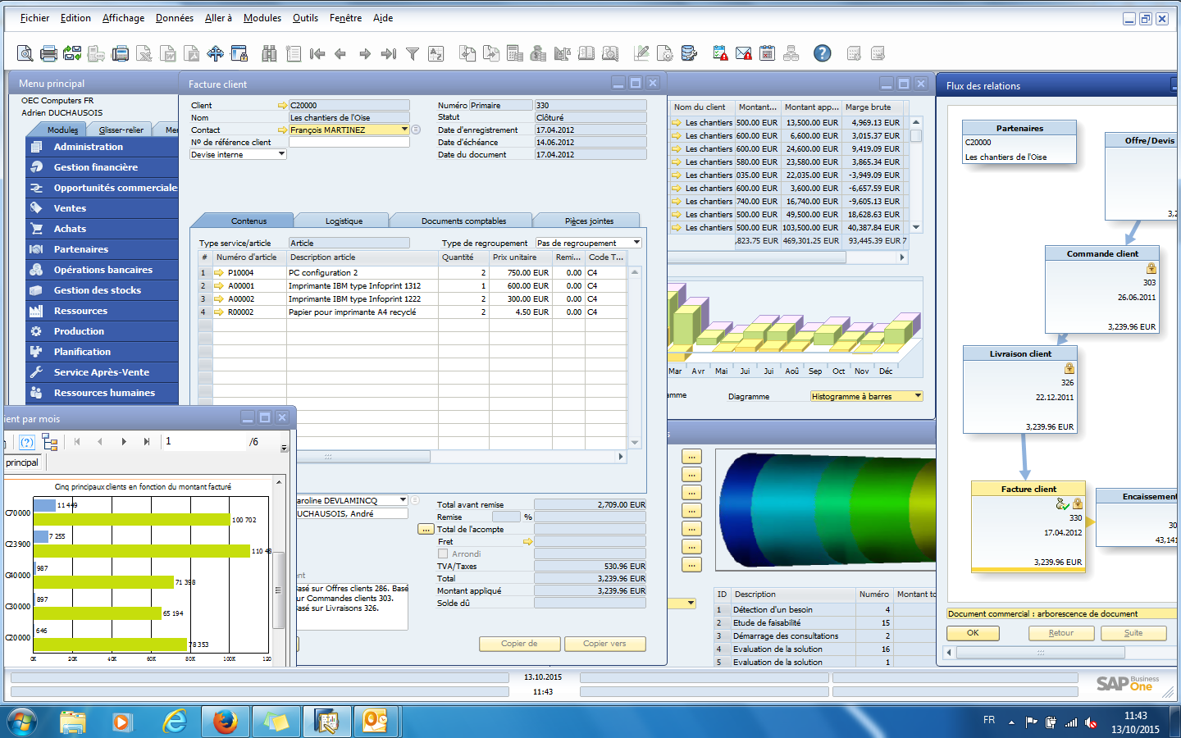Click the envelope messages alert icon

coord(744,54)
